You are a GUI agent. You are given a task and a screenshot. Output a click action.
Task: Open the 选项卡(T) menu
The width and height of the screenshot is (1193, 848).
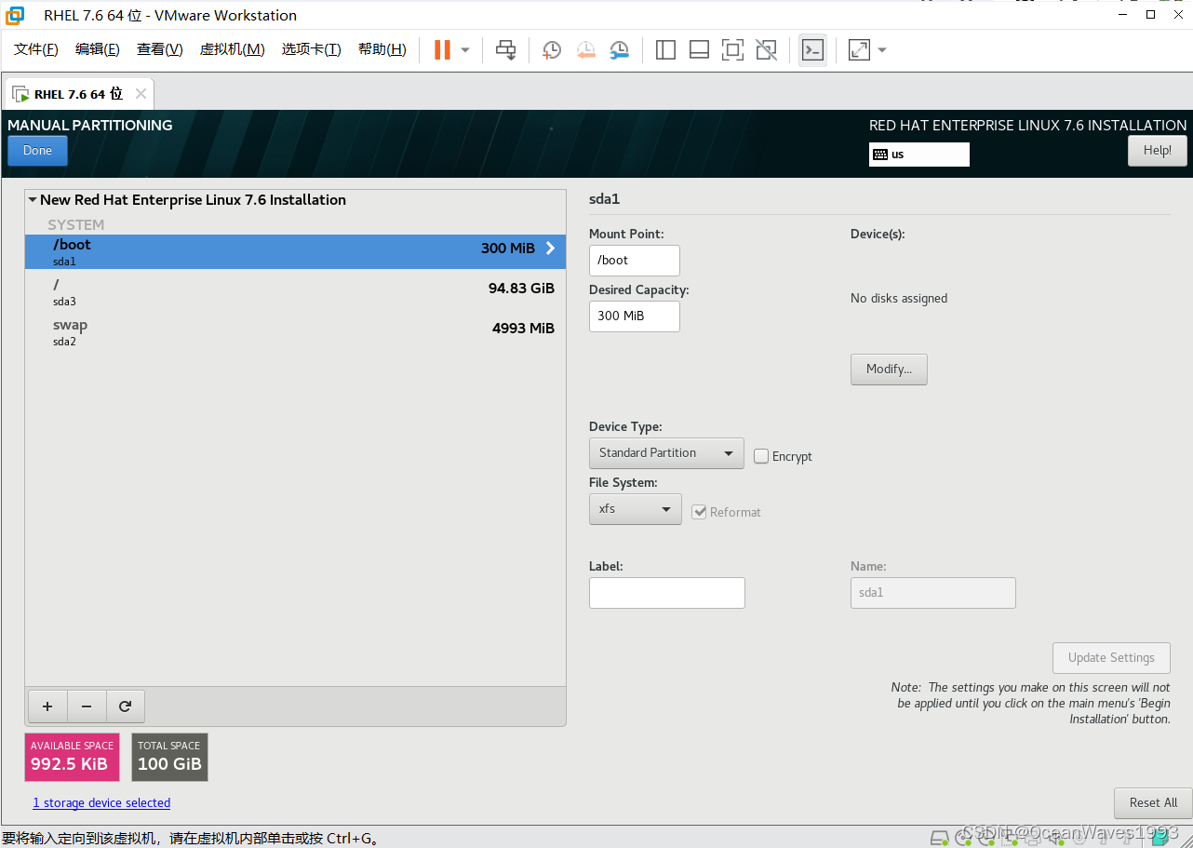click(x=311, y=49)
